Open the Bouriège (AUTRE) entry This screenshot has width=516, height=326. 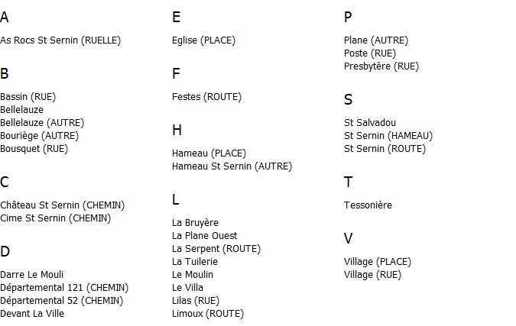(x=40, y=136)
